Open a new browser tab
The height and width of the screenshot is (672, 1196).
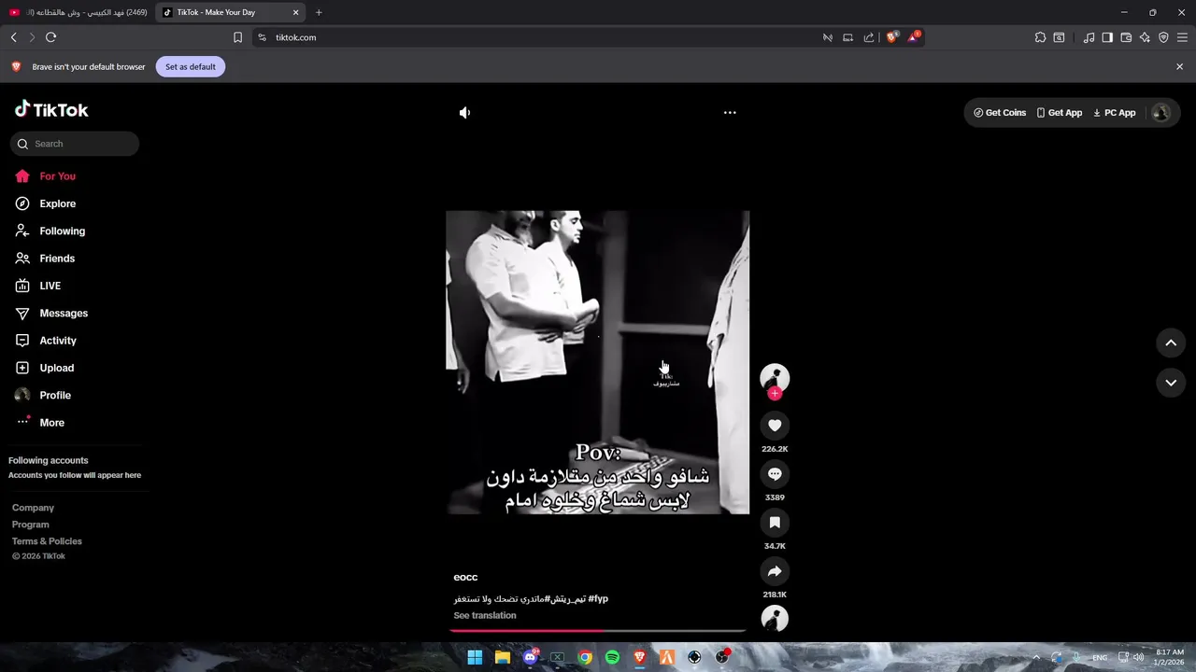[319, 12]
